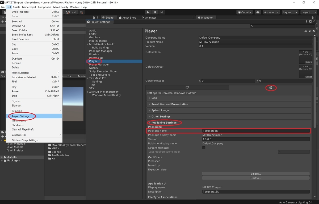
Task: Click the search magnifier in Project Settings
Action: [x=252, y=26]
